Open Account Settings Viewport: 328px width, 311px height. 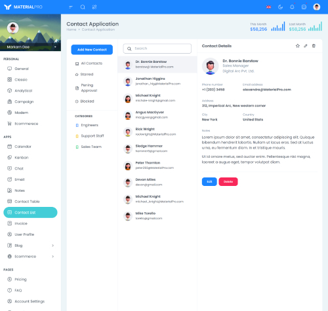pyautogui.click(x=30, y=301)
